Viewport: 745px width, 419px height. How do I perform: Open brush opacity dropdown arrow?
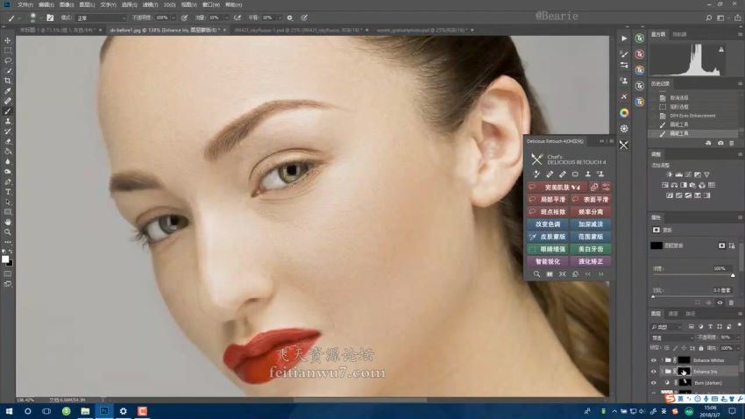pos(173,18)
